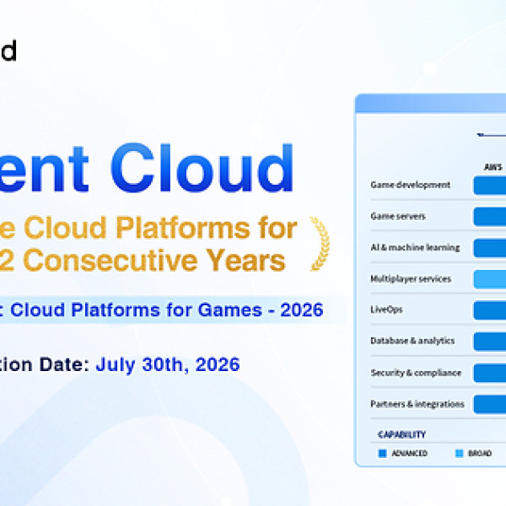Screen dimensions: 506x506
Task: Click the AWS bar for Game development
Action: [490, 186]
